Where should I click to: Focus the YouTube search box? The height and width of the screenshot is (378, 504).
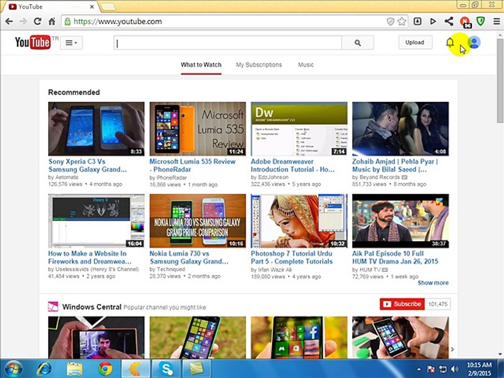[x=227, y=43]
